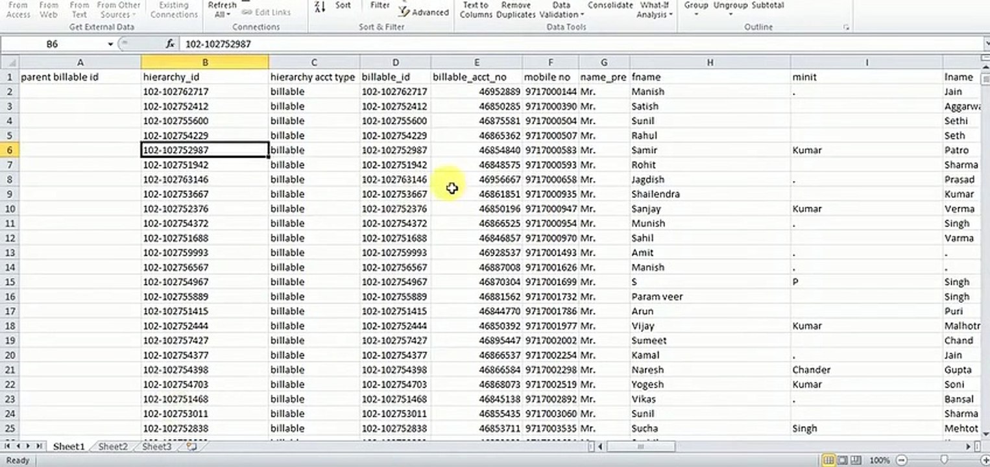Select cell with minit 'Chander'
The image size is (990, 467).
[866, 370]
